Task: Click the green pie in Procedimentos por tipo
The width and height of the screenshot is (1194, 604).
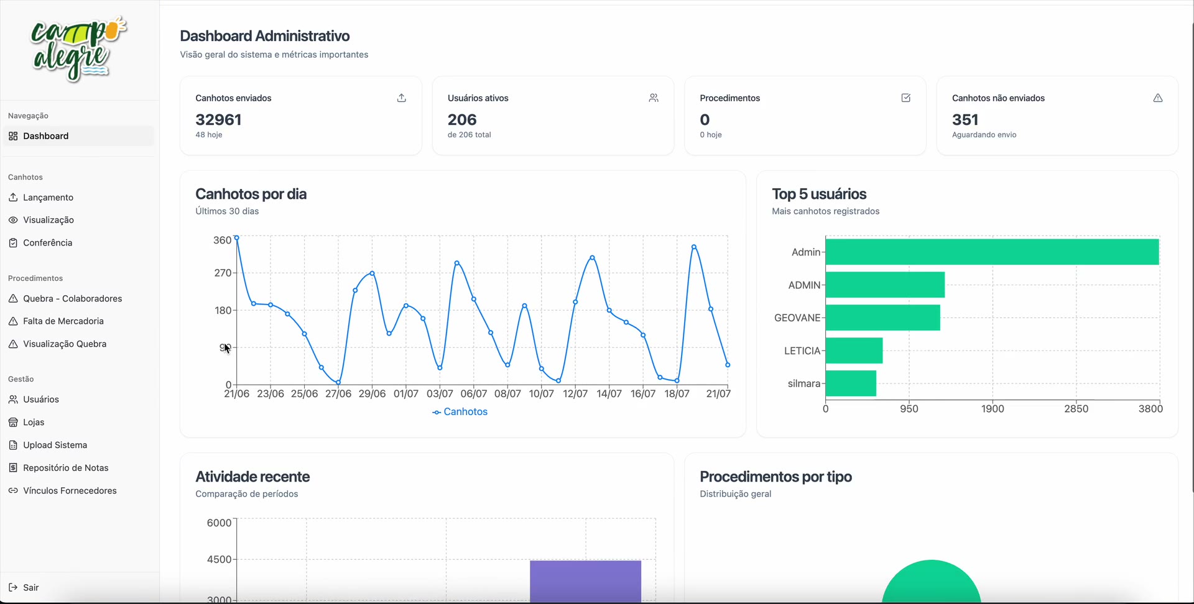Action: pyautogui.click(x=932, y=583)
